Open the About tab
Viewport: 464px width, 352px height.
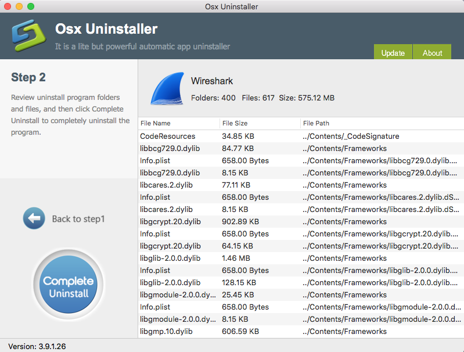click(x=432, y=53)
